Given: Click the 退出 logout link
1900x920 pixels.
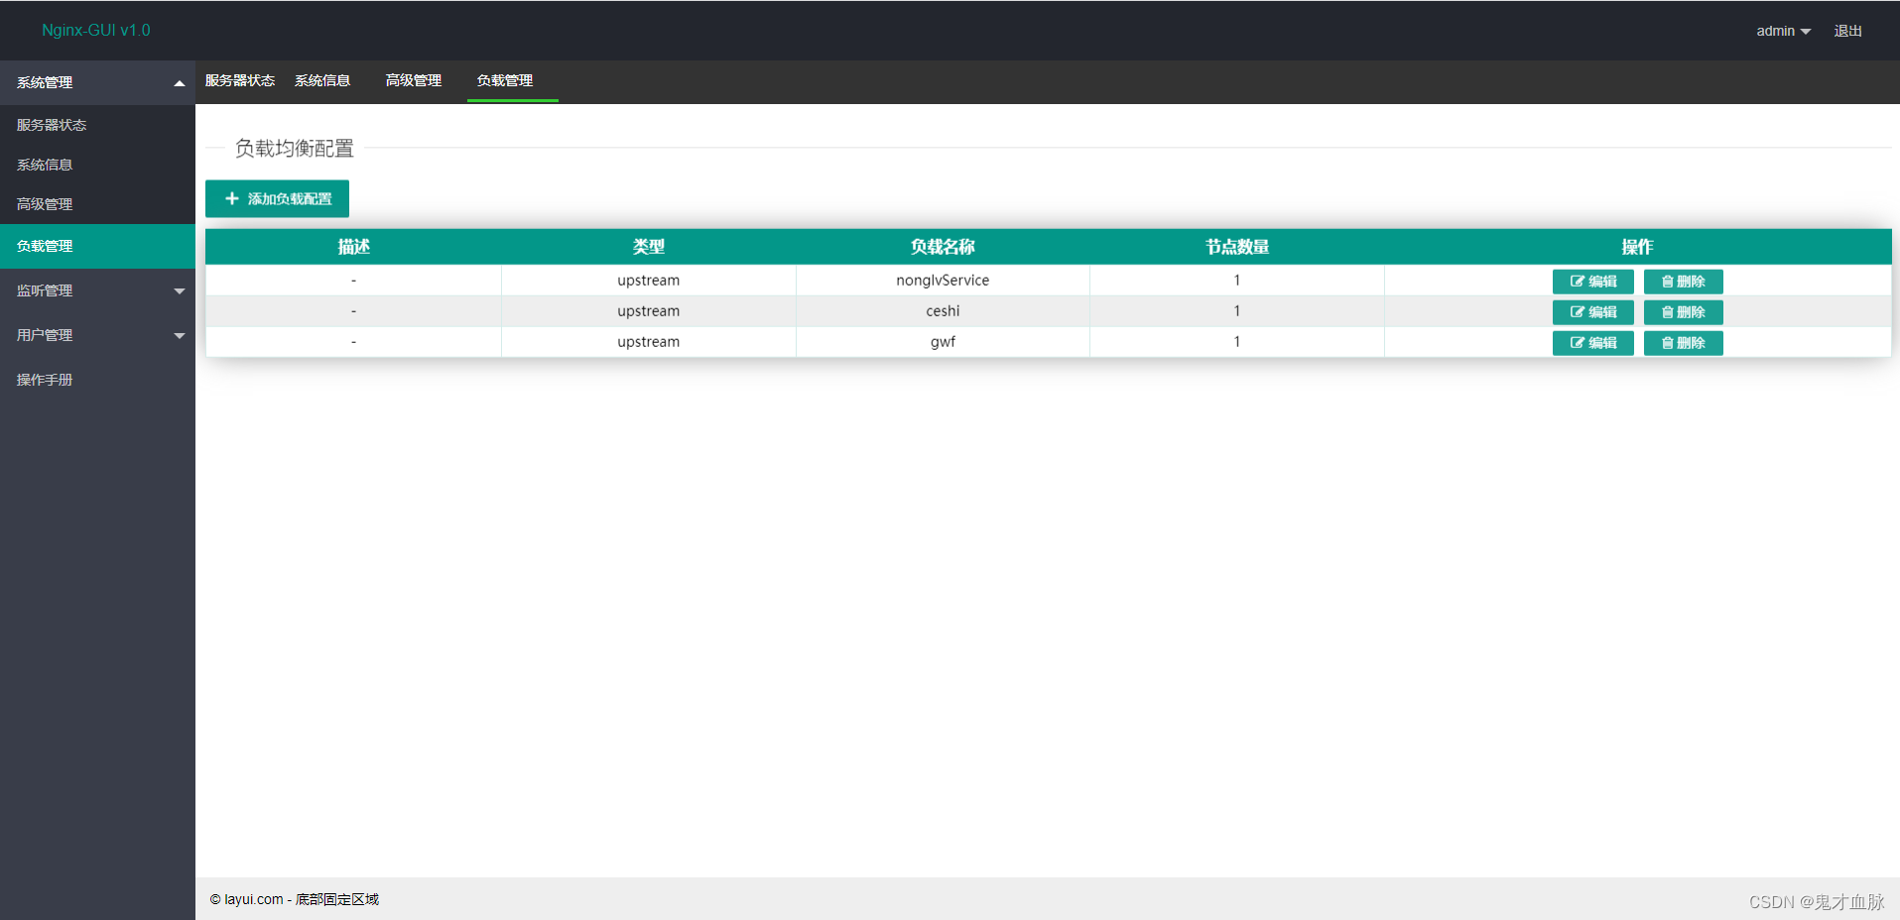Looking at the screenshot, I should pos(1847,31).
